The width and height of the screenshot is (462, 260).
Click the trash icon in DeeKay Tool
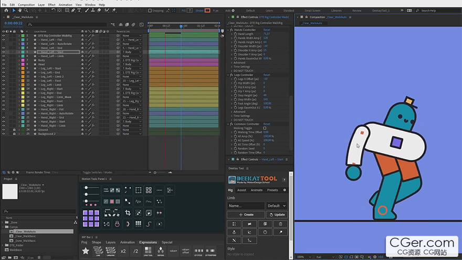tap(280, 224)
